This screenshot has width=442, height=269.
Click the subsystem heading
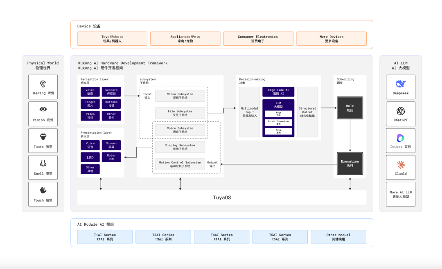(x=148, y=81)
